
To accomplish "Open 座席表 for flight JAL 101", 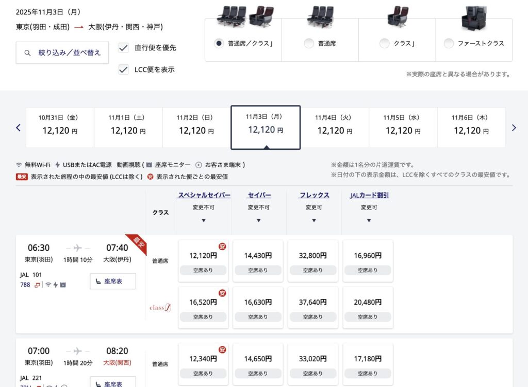I will pyautogui.click(x=113, y=282).
